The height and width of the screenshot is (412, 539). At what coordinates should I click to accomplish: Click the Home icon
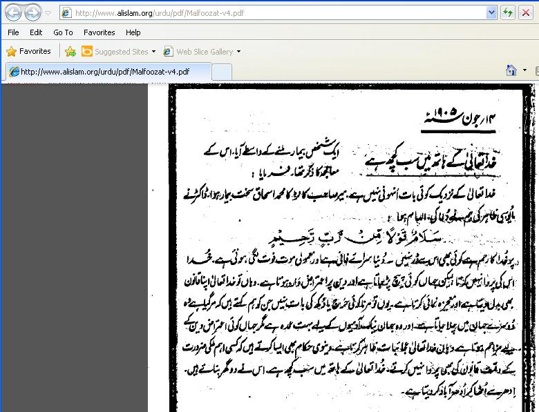[511, 70]
